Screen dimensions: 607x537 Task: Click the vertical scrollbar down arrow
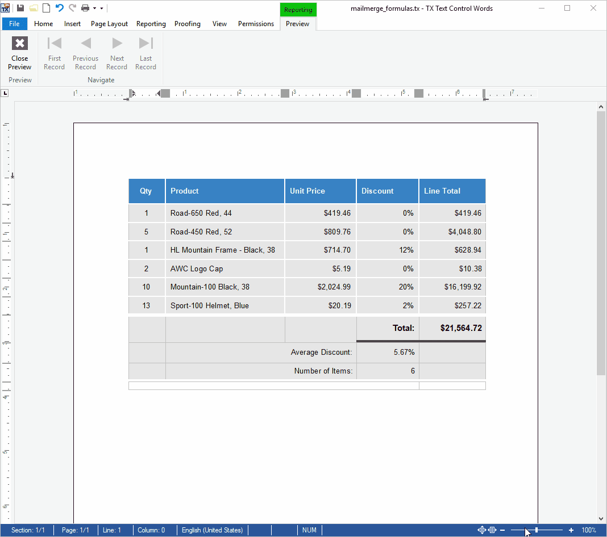[601, 517]
